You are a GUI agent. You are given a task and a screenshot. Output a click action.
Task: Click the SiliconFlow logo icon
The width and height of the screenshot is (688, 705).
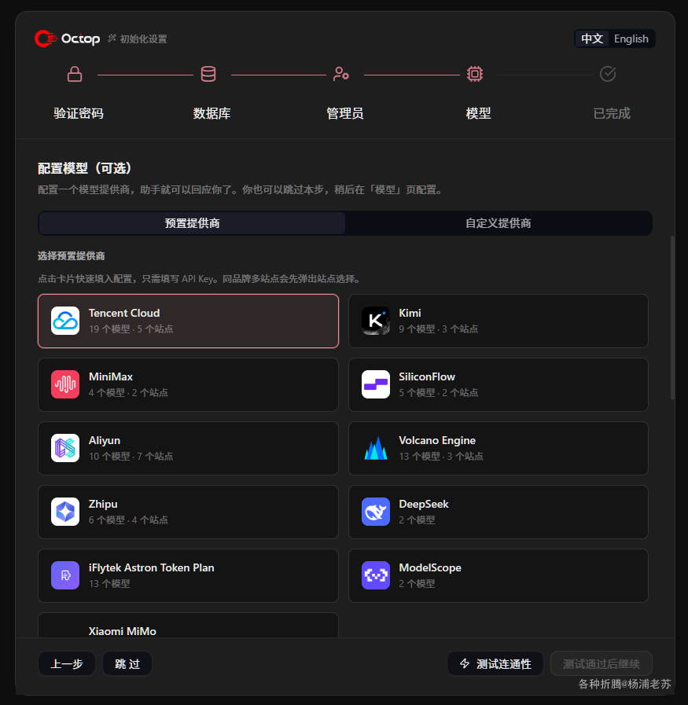pos(376,384)
